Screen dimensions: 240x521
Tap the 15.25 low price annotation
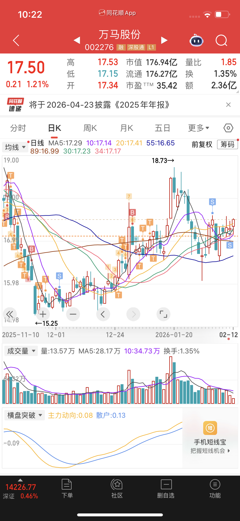click(x=46, y=323)
